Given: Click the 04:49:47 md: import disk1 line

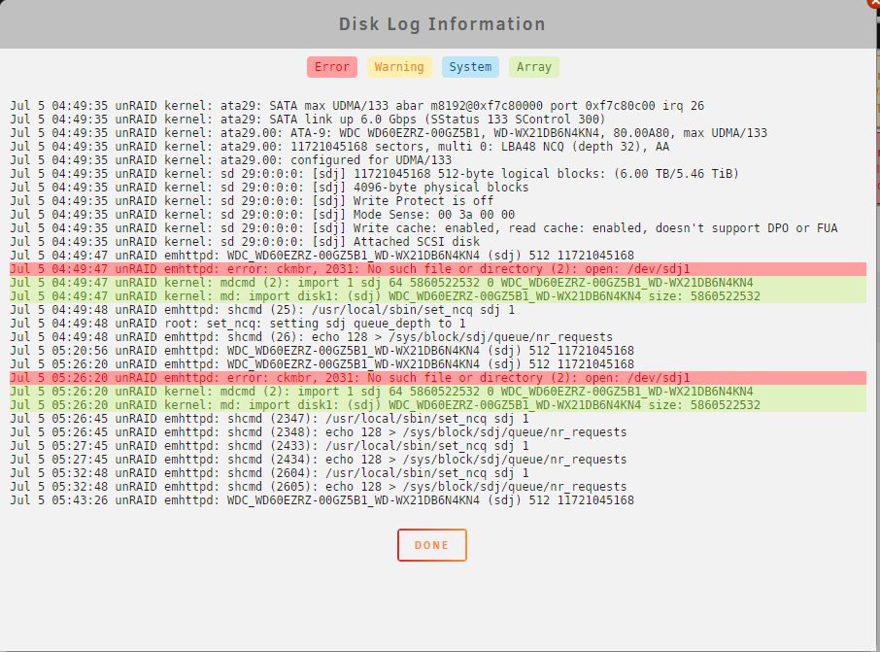Looking at the screenshot, I should (438, 296).
